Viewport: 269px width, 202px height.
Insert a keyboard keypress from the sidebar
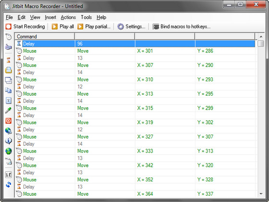[x=8, y=47]
